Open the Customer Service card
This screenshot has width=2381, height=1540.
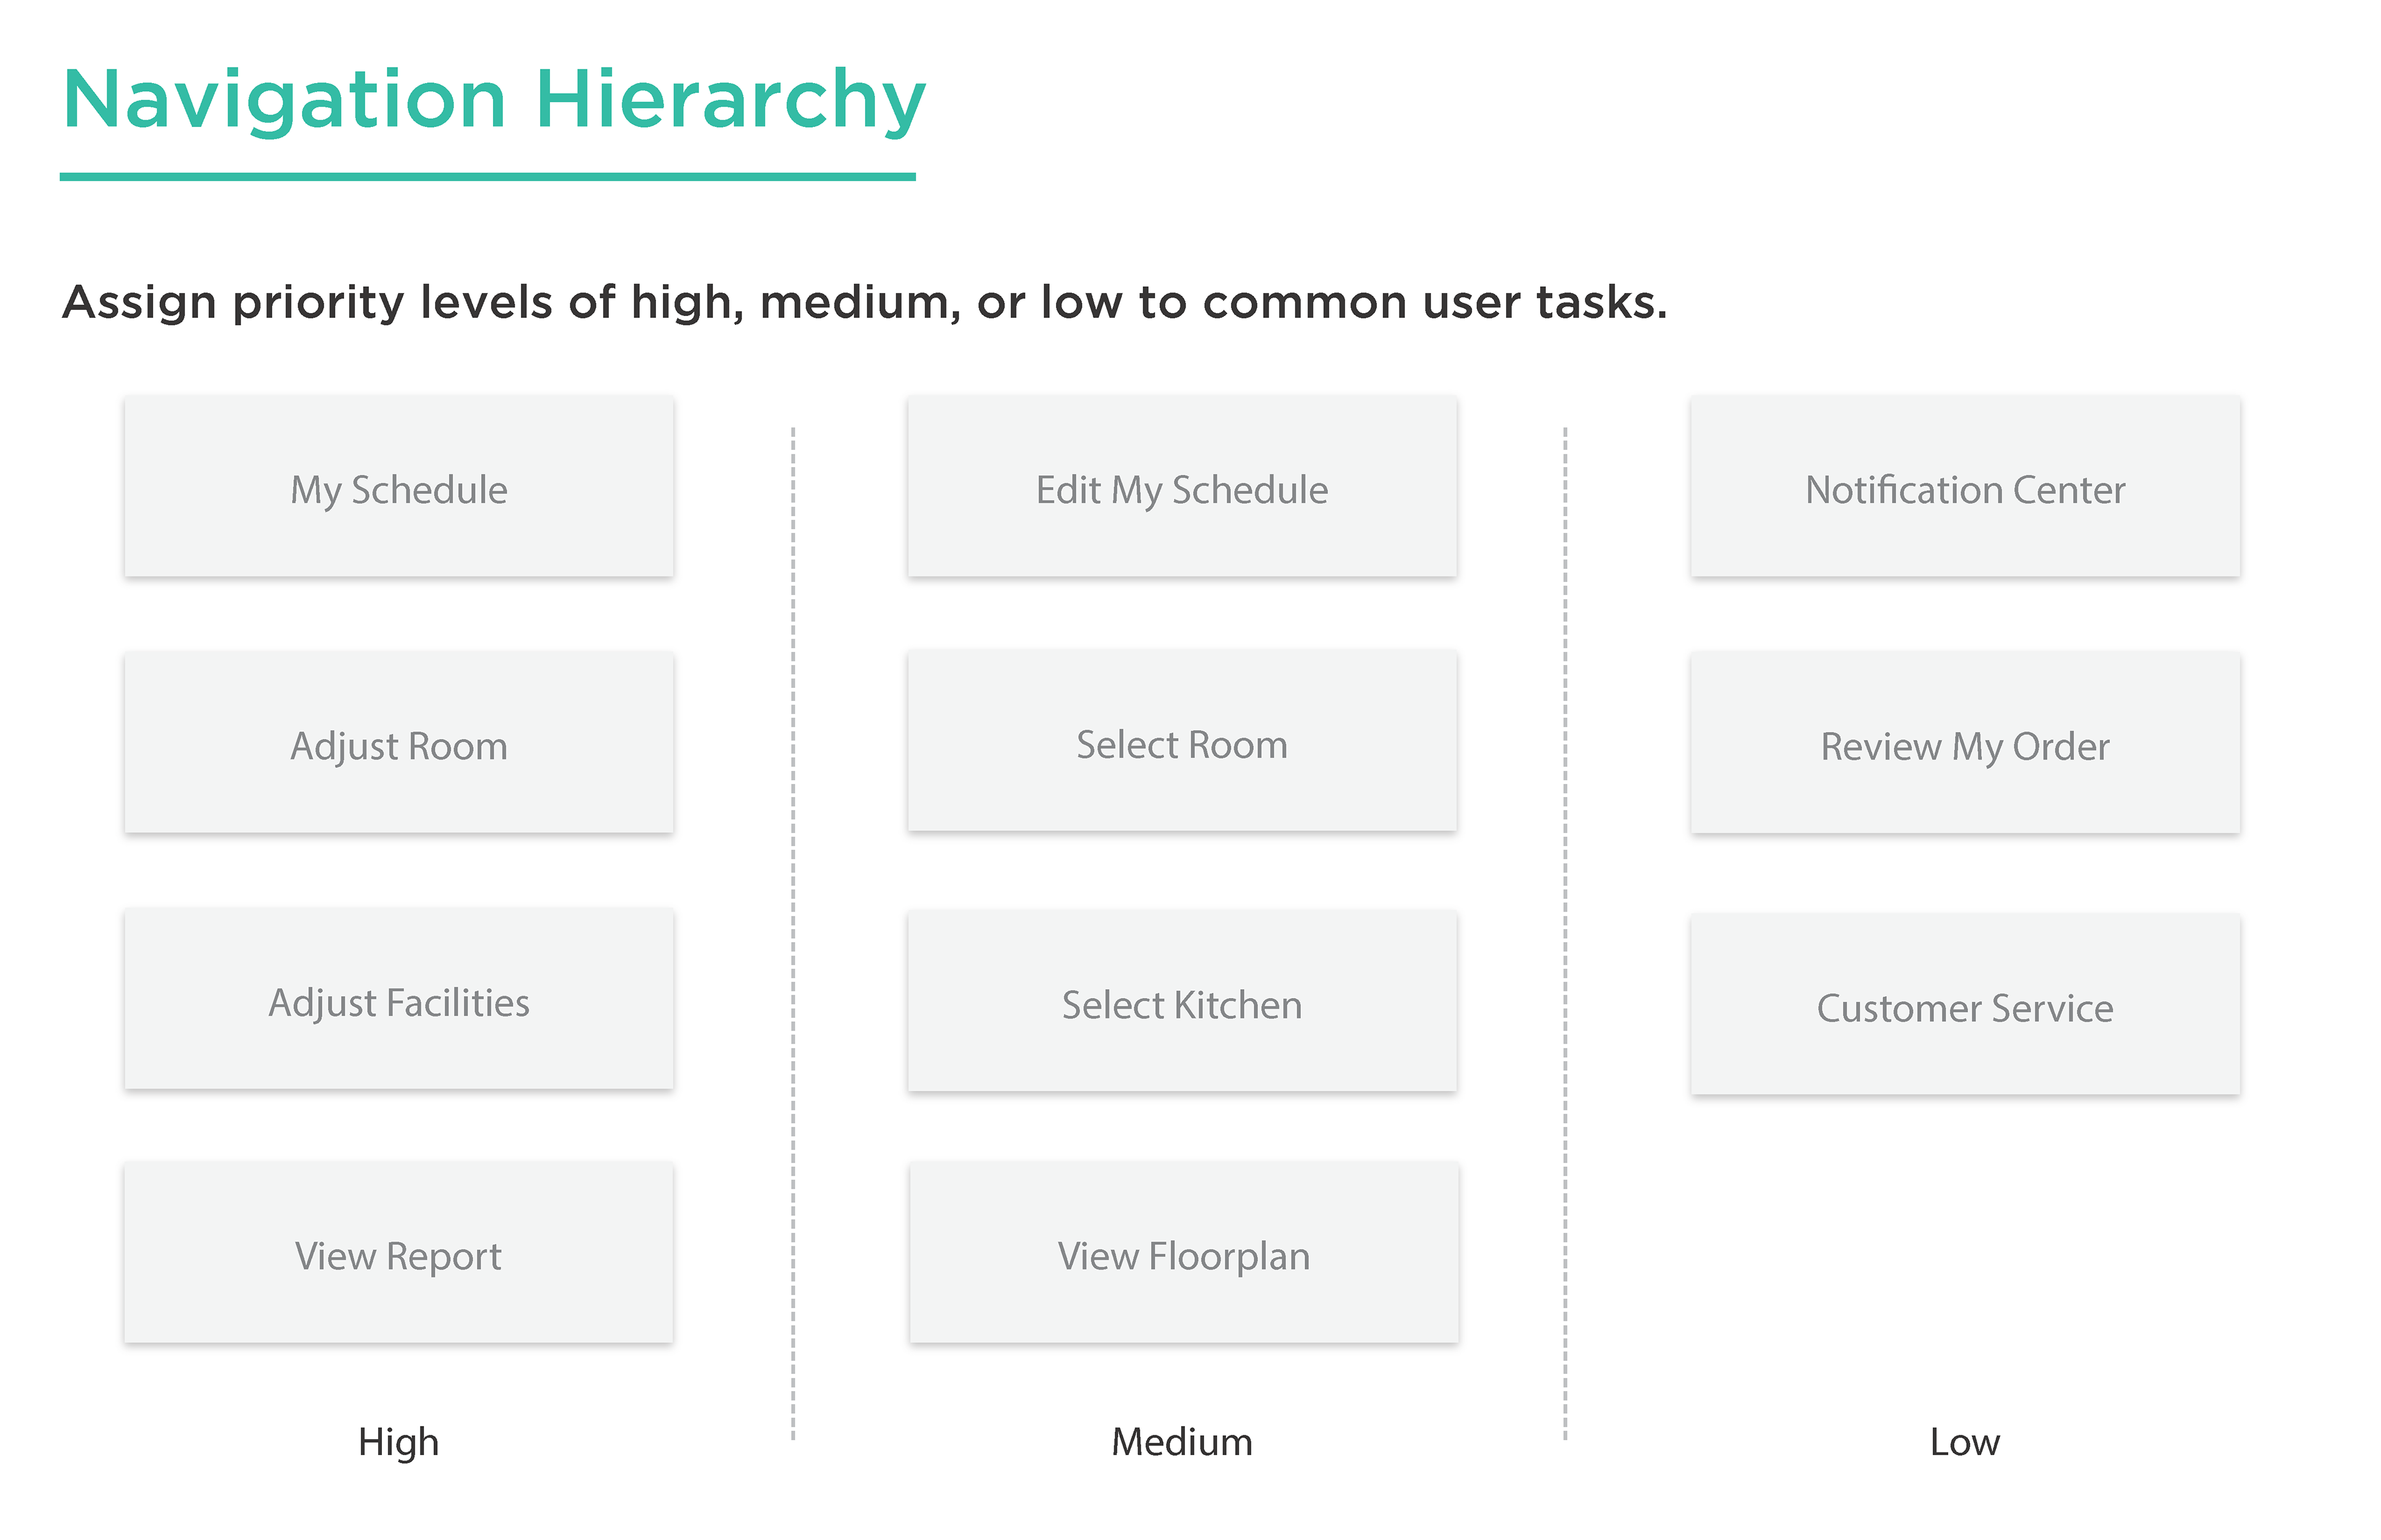pos(1965,1003)
